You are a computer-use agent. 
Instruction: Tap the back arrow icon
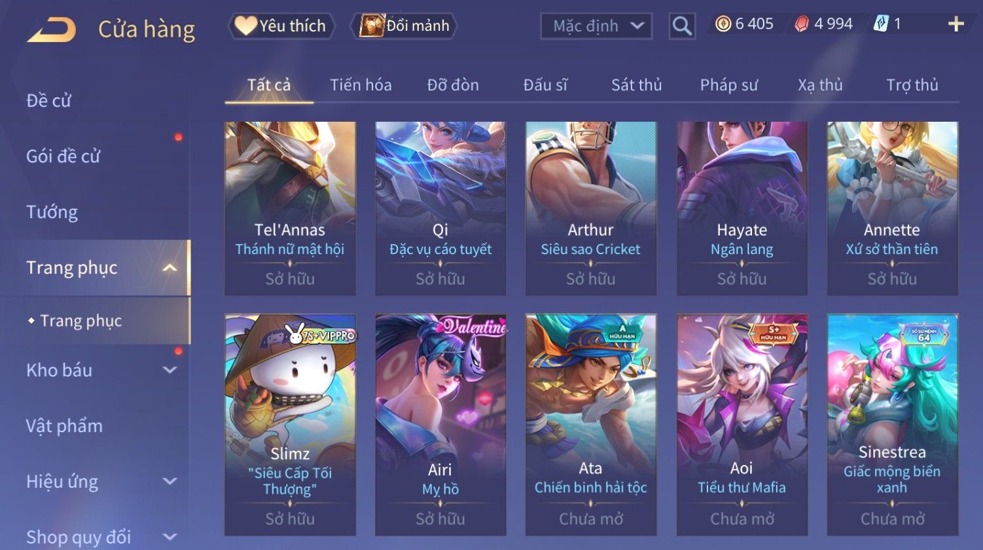52,30
